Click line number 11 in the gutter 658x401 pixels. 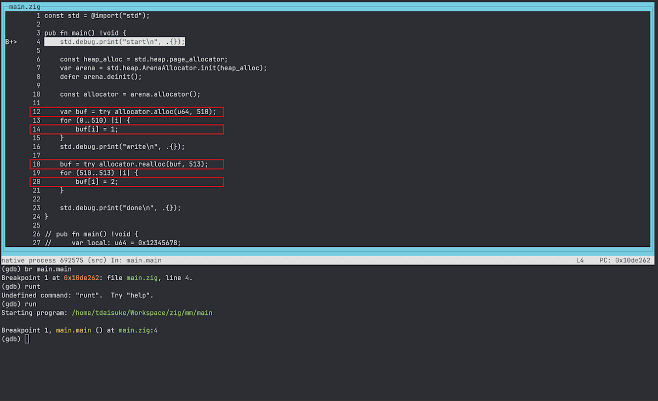36,103
